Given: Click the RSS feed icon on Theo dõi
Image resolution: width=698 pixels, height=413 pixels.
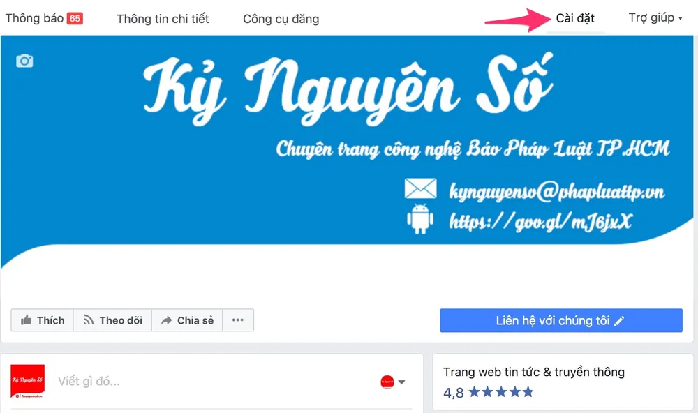Looking at the screenshot, I should [x=89, y=320].
